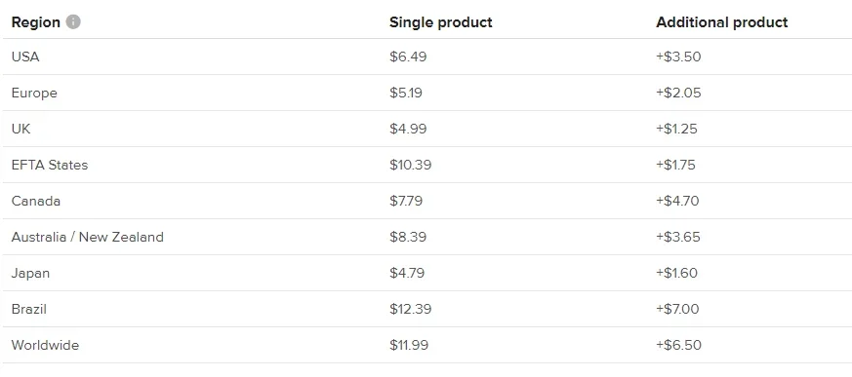Screen dimensions: 852x377
Task: Select the +$1.25 UK additional price
Action: (x=676, y=129)
